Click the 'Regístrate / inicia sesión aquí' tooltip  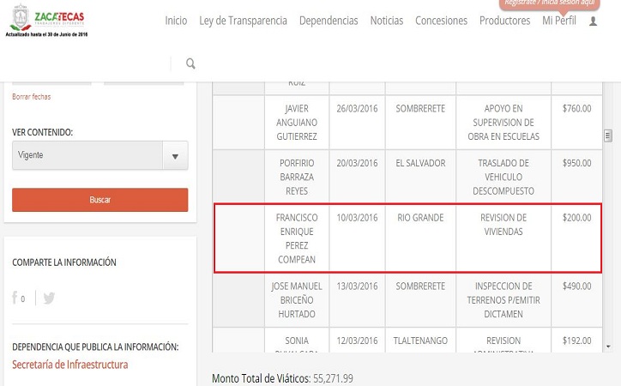[549, 4]
